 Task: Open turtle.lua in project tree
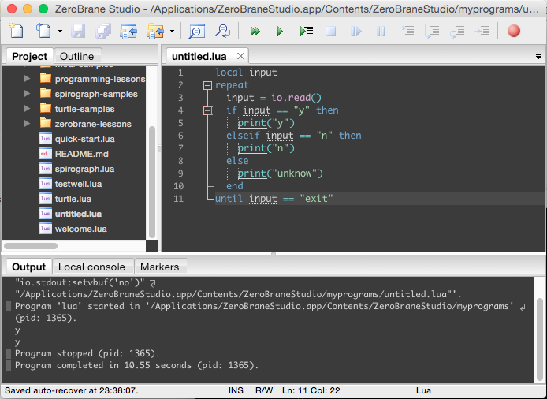[x=73, y=199]
